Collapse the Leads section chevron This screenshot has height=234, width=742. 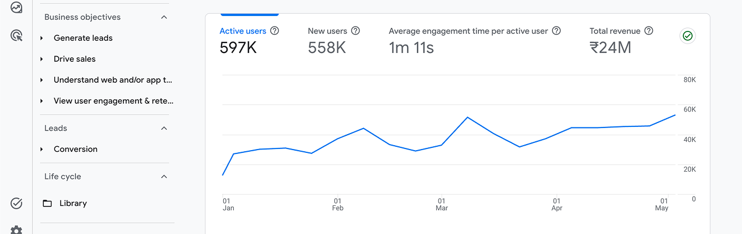pos(164,128)
